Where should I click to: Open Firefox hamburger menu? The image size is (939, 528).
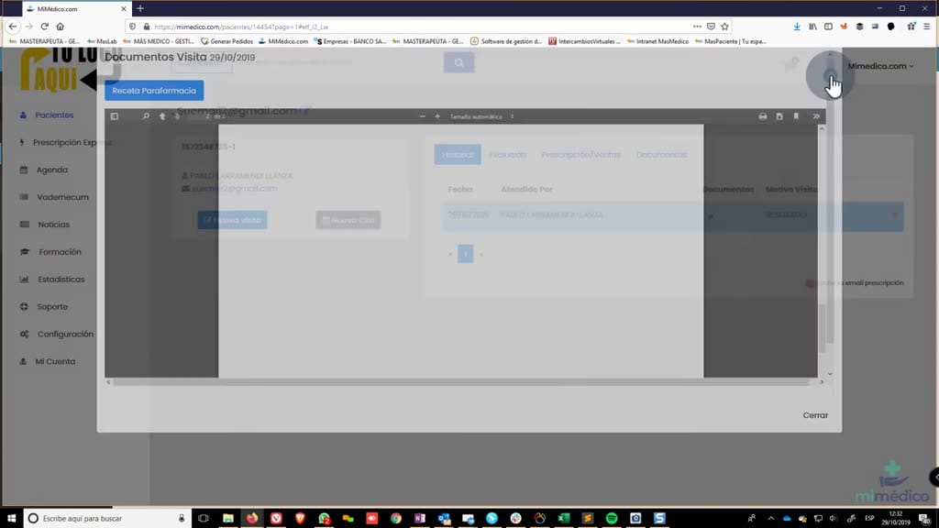coord(926,27)
